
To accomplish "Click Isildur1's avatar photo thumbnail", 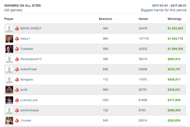I will tap(9, 39).
